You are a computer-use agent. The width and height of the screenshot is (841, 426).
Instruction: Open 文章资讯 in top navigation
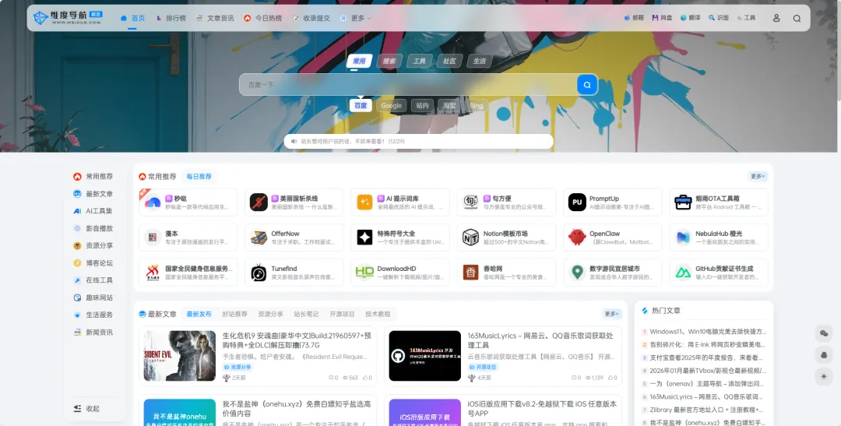[215, 18]
